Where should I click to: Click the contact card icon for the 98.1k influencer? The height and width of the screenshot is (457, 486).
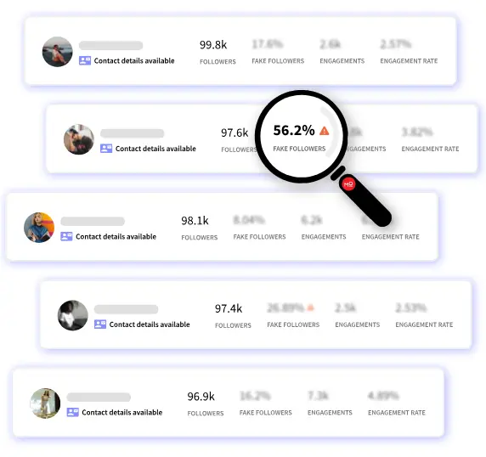(x=66, y=236)
